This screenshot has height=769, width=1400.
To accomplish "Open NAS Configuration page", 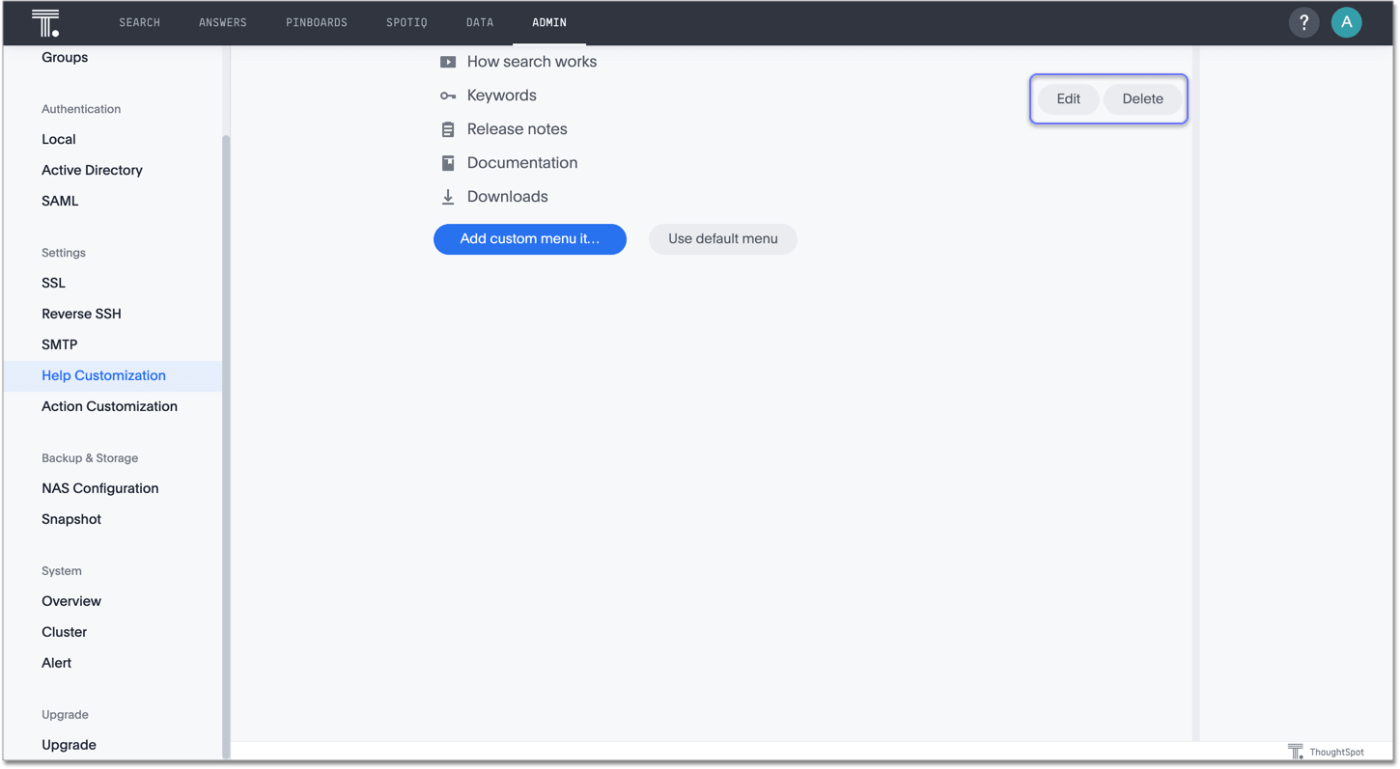I will click(99, 488).
